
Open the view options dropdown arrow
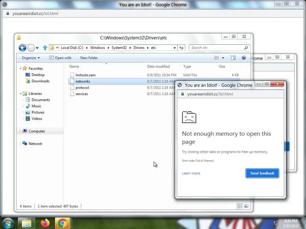pyautogui.click(x=223, y=58)
